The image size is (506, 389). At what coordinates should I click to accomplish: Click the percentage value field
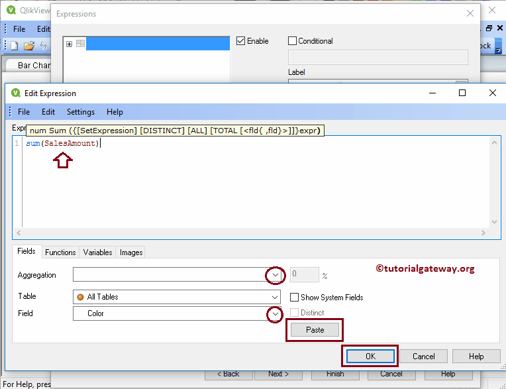tap(304, 274)
